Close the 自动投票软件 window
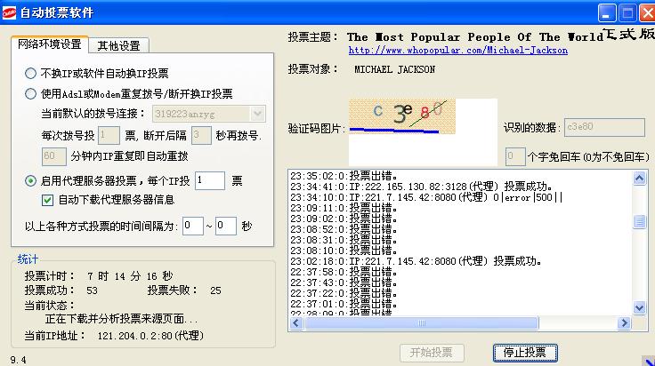Viewport: 655px width, 366px height. [643, 12]
